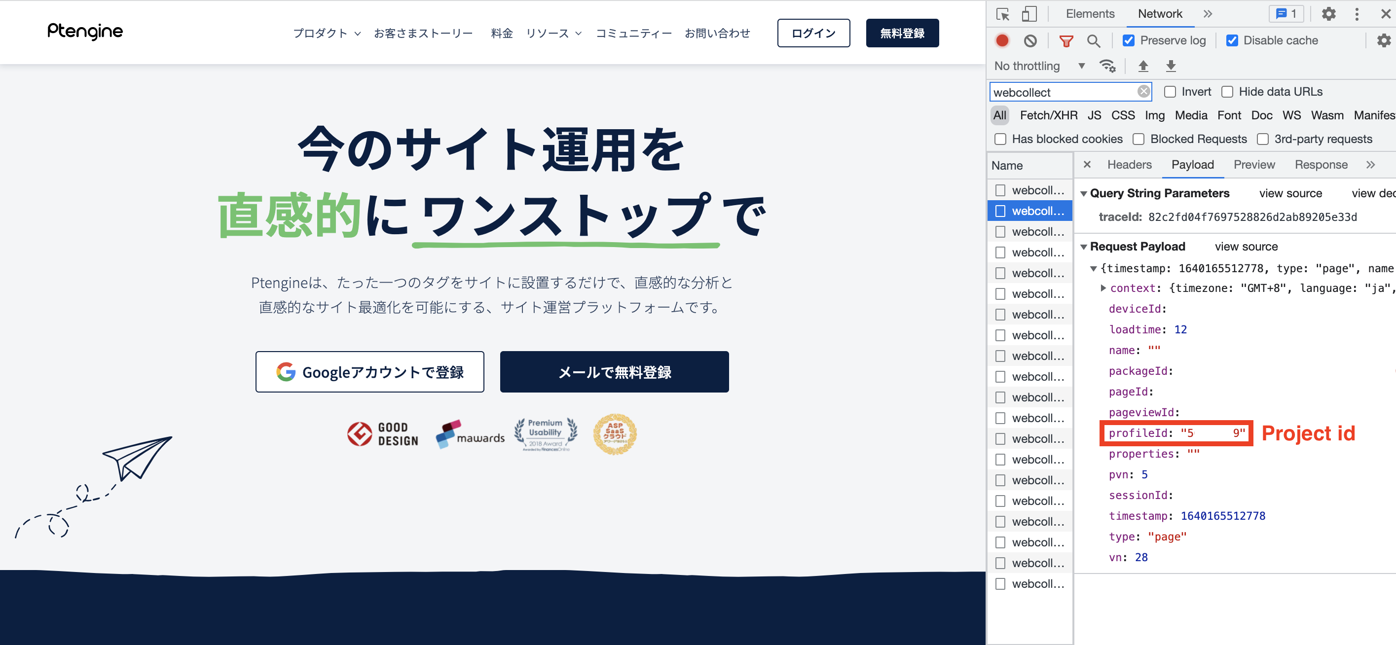1396x645 pixels.
Task: Export HAR file download arrow
Action: coord(1171,66)
